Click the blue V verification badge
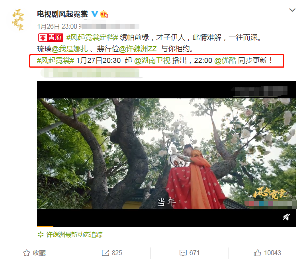 (x=95, y=14)
